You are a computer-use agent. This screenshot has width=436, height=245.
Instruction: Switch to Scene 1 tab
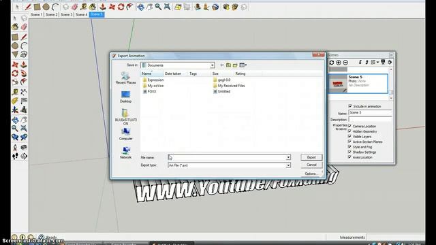pos(36,14)
